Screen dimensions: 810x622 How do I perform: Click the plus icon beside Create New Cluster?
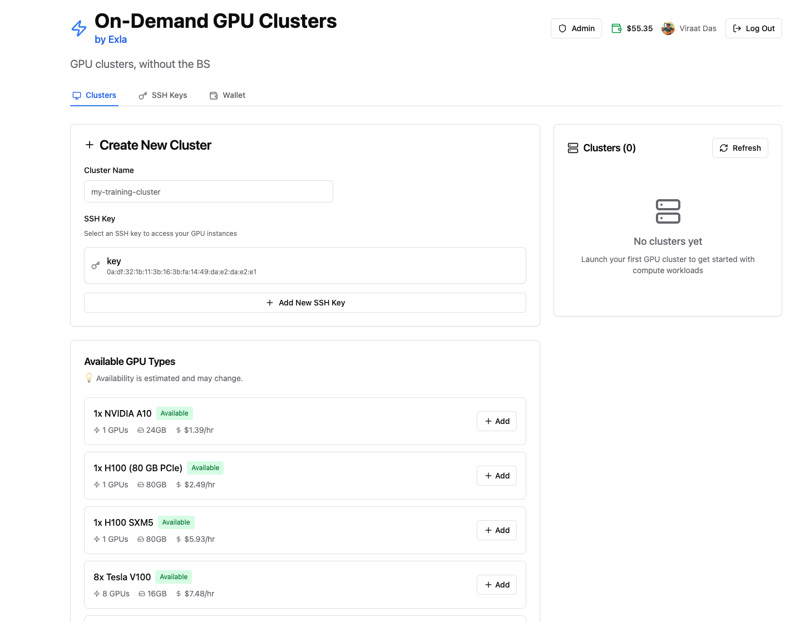point(90,145)
